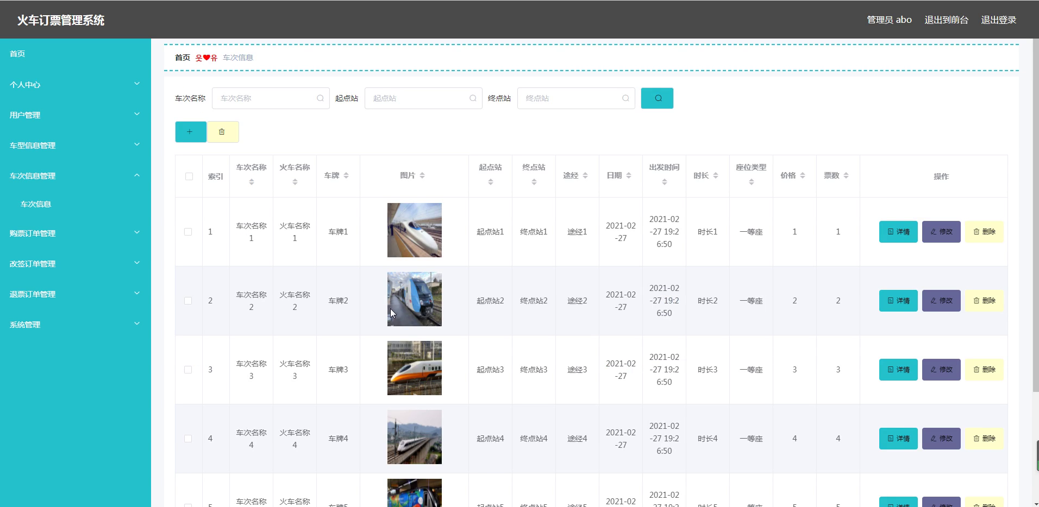Click the teal search magnifier button
Image resolution: width=1039 pixels, height=507 pixels.
tap(657, 98)
